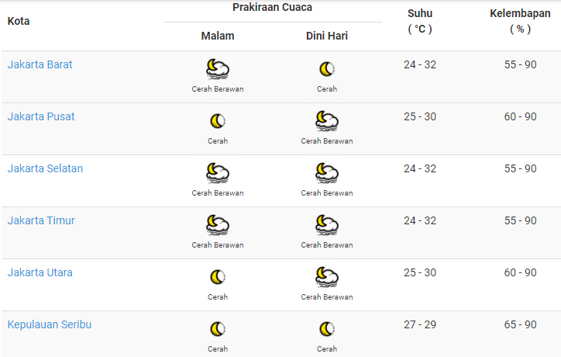Open the Jakarta Selatan city link

point(45,168)
